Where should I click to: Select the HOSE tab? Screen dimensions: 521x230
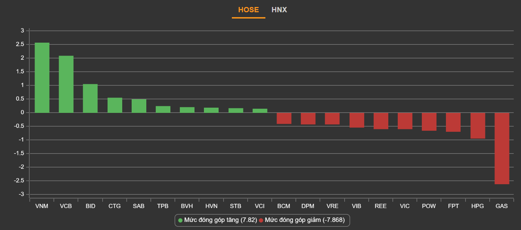(248, 10)
